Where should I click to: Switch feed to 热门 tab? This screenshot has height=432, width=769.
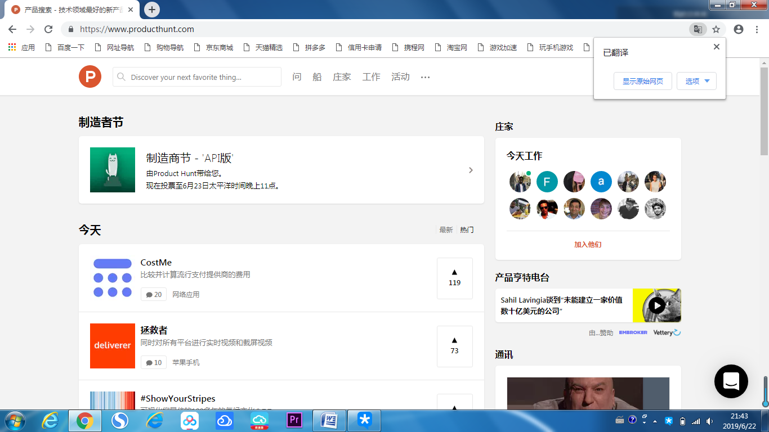point(467,229)
